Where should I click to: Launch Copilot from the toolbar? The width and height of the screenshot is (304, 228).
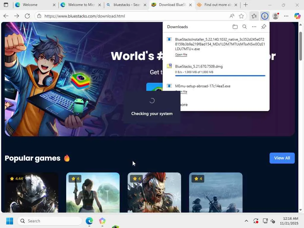tap(297, 16)
